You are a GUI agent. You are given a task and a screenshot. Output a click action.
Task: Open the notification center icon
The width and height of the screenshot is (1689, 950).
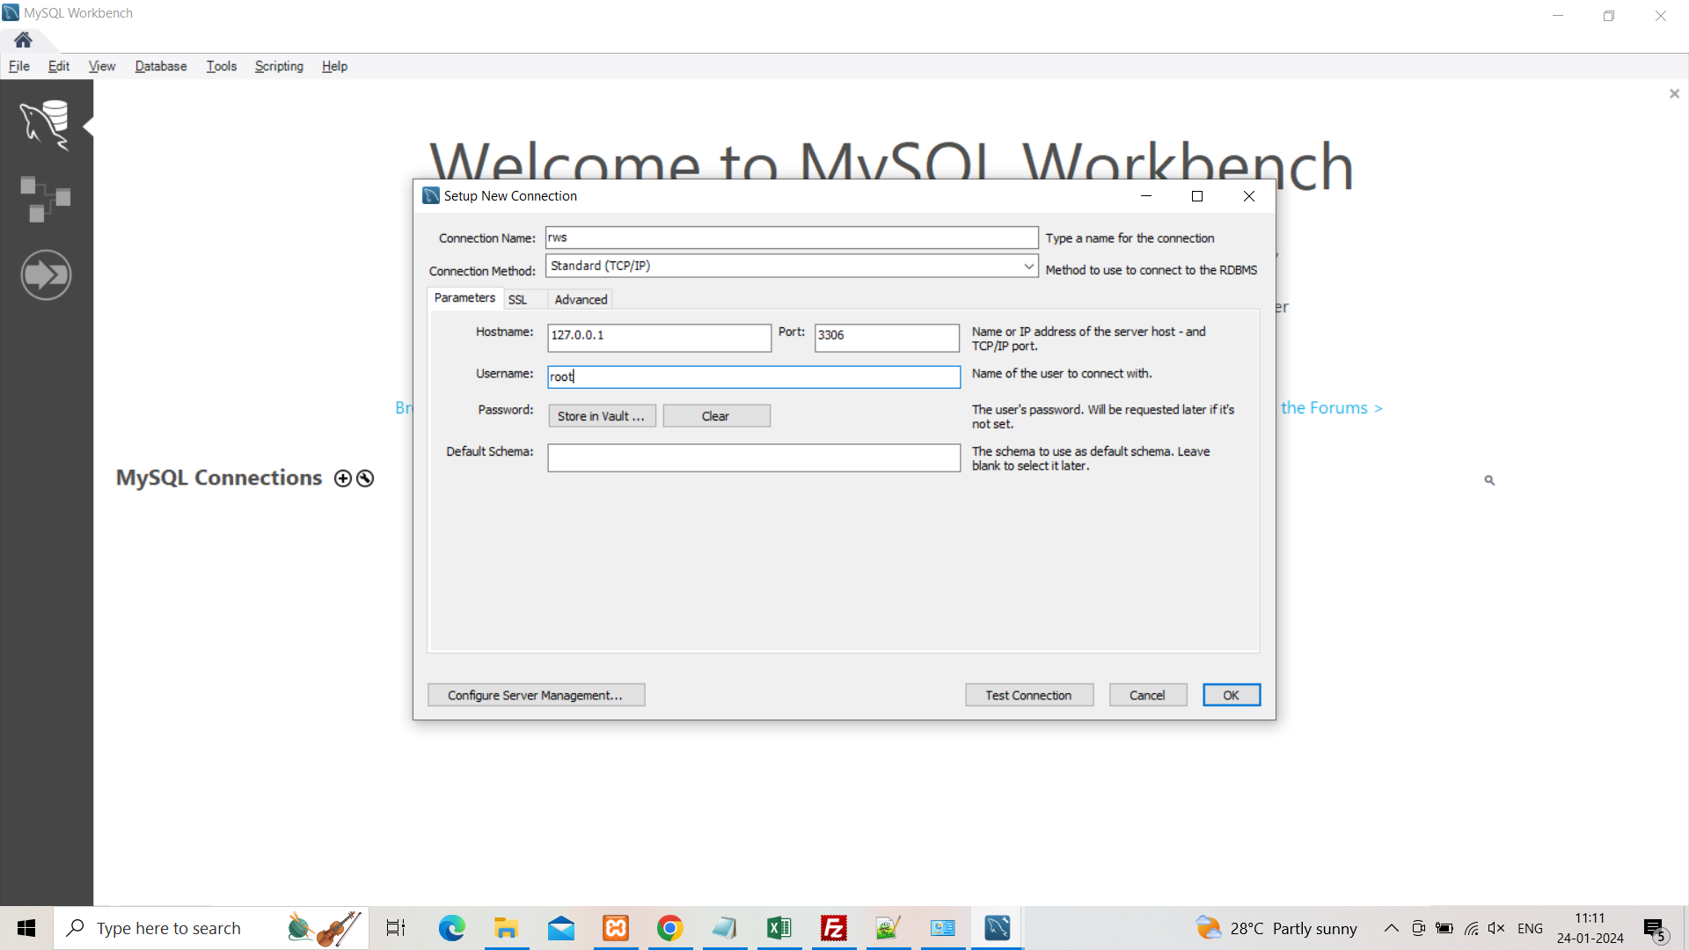[x=1654, y=929]
